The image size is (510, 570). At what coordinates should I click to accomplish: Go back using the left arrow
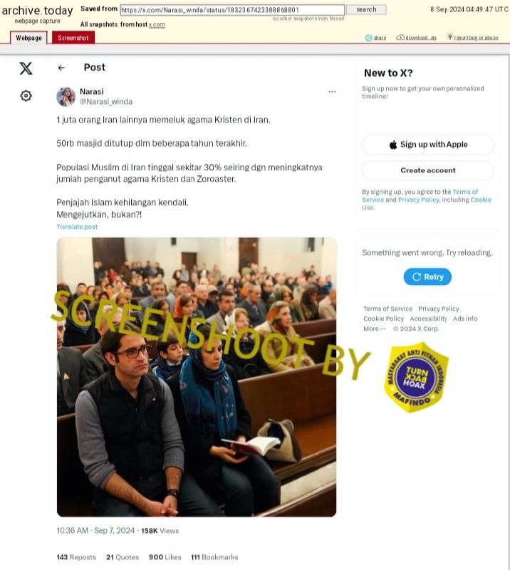coord(61,68)
